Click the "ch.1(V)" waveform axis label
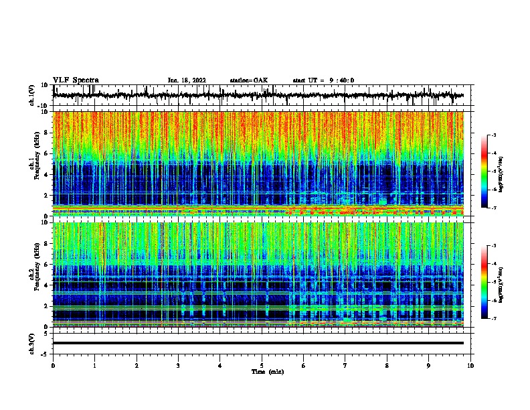The width and height of the screenshot is (530, 410). click(32, 95)
